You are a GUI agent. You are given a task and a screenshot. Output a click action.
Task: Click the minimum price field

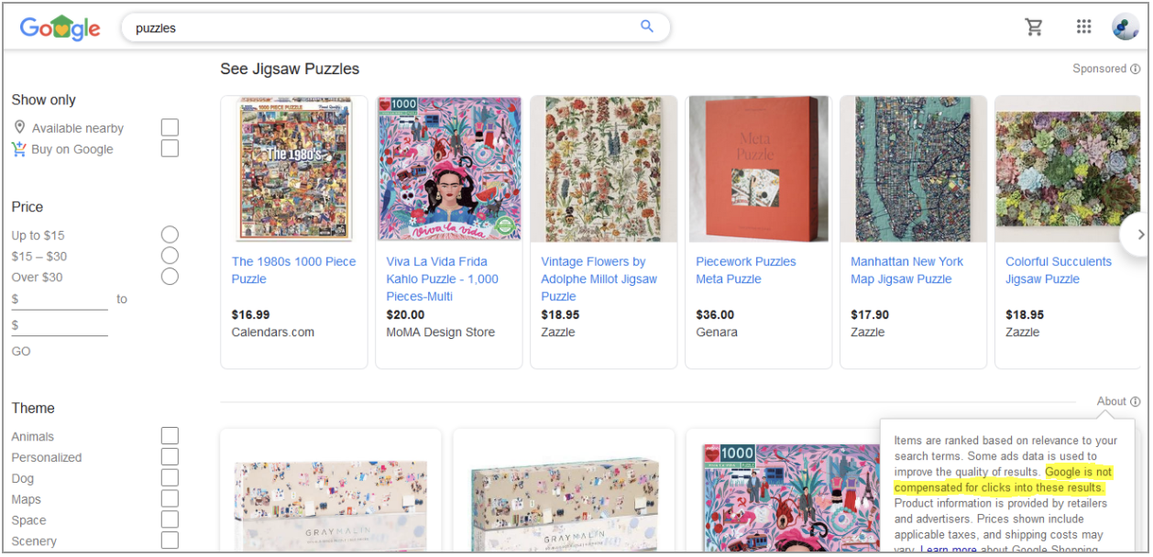(x=60, y=300)
